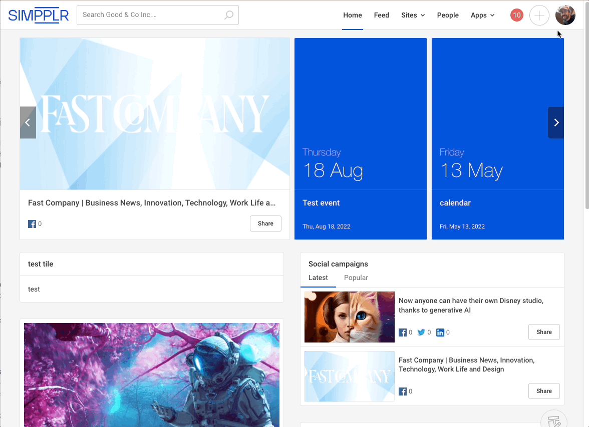Image resolution: width=589 pixels, height=427 pixels.
Task: Advance carousel with the right arrow
Action: (555, 122)
